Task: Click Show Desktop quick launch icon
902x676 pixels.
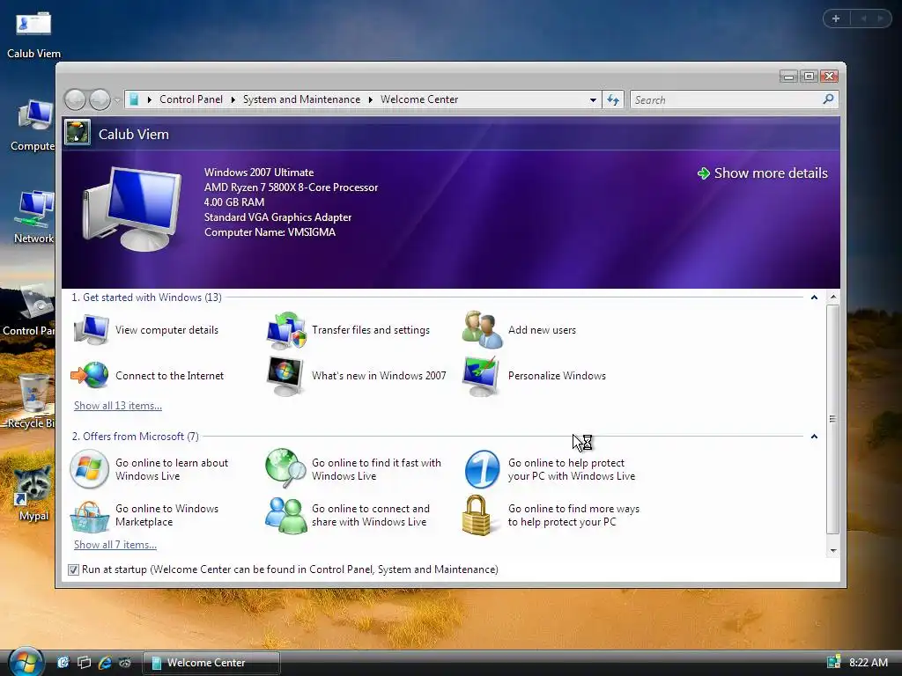Action: tap(63, 663)
